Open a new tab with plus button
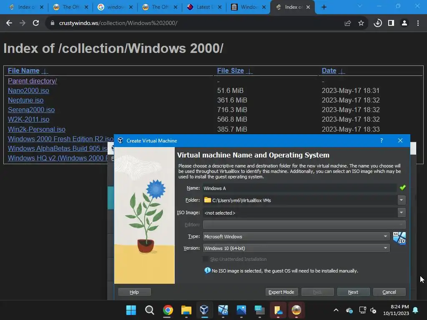Image resolution: width=427 pixels, height=320 pixels. 324,7
